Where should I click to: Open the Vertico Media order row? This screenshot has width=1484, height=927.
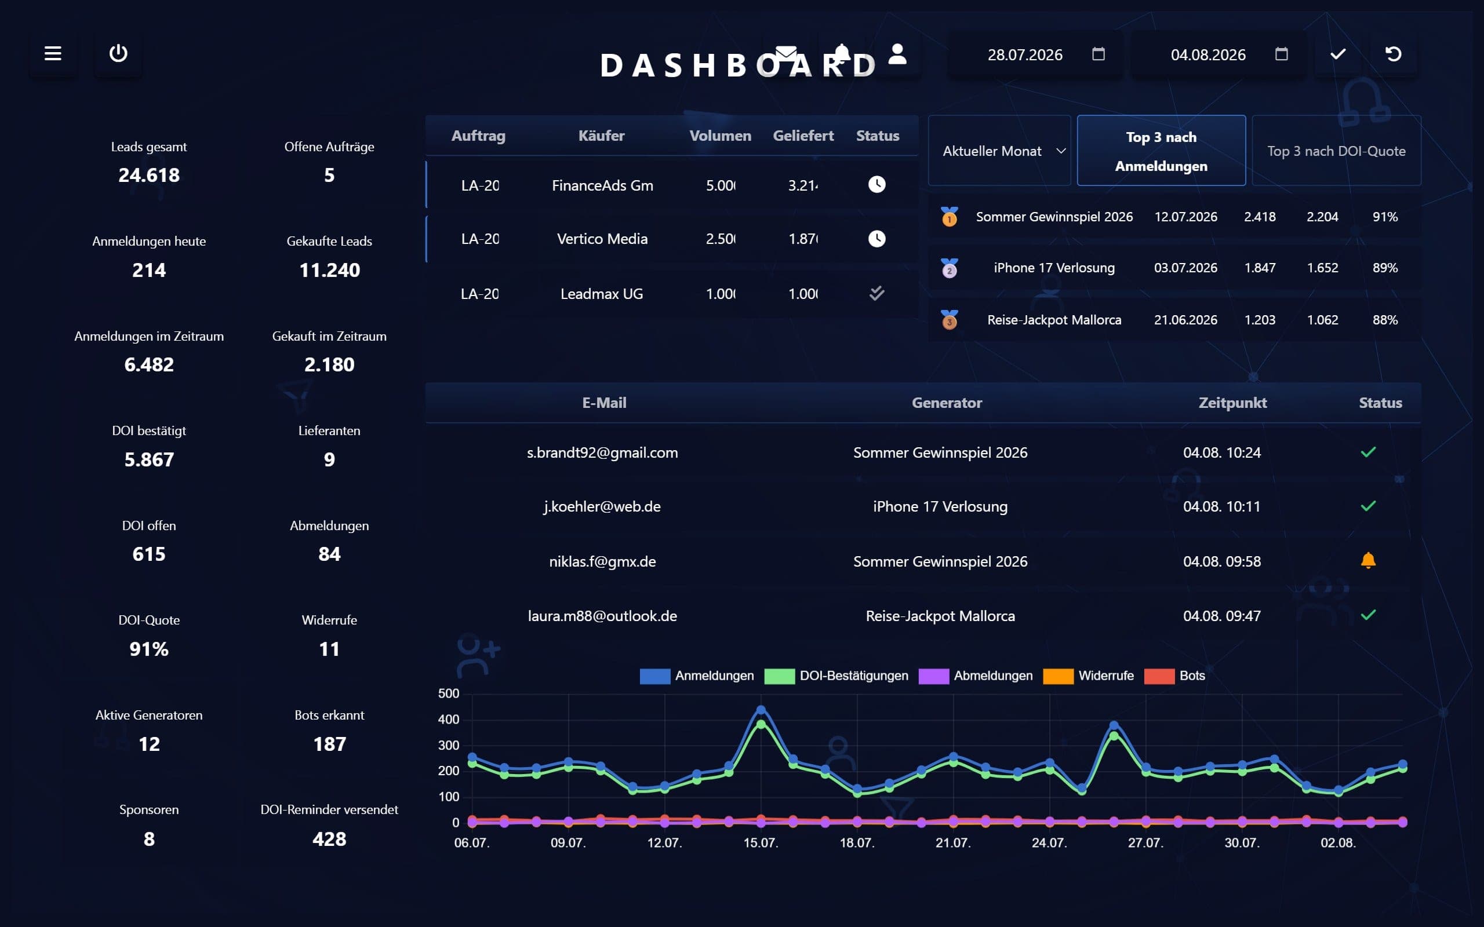click(x=672, y=239)
